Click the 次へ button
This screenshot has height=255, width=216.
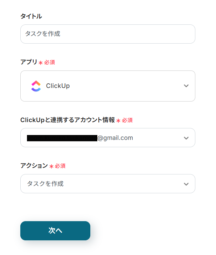(55, 231)
